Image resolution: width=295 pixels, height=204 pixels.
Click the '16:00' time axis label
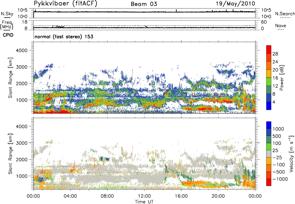click(181, 196)
